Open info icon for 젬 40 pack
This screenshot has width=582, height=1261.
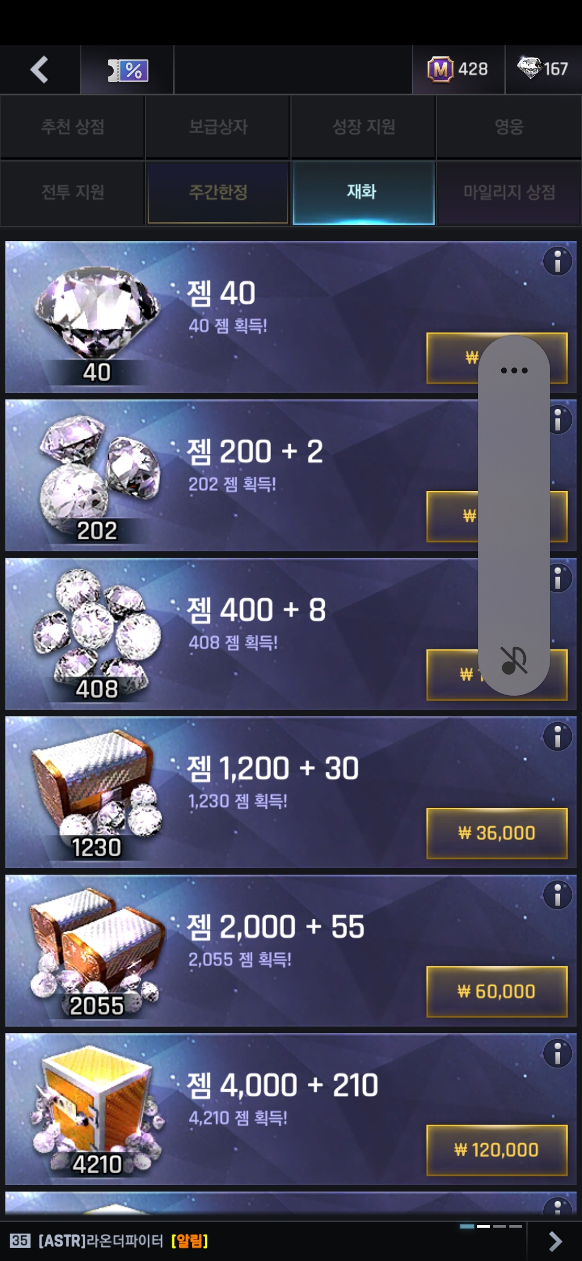point(557,261)
